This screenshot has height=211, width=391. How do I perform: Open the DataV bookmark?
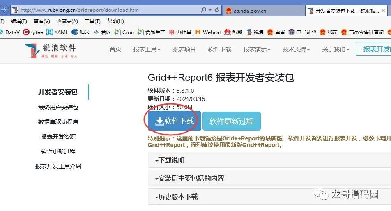pyautogui.click(x=10, y=32)
